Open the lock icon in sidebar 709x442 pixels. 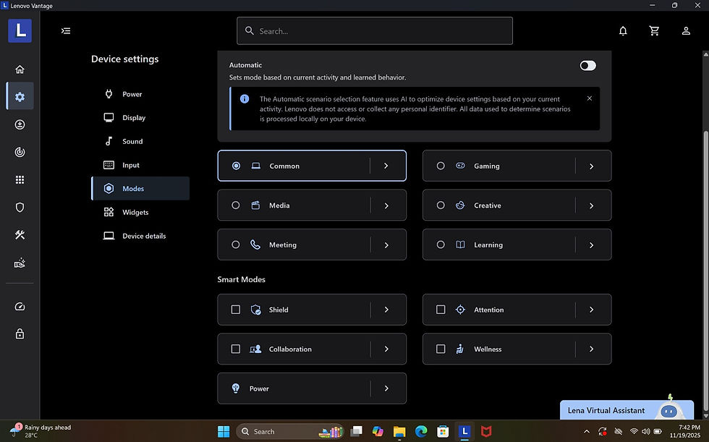click(x=20, y=334)
